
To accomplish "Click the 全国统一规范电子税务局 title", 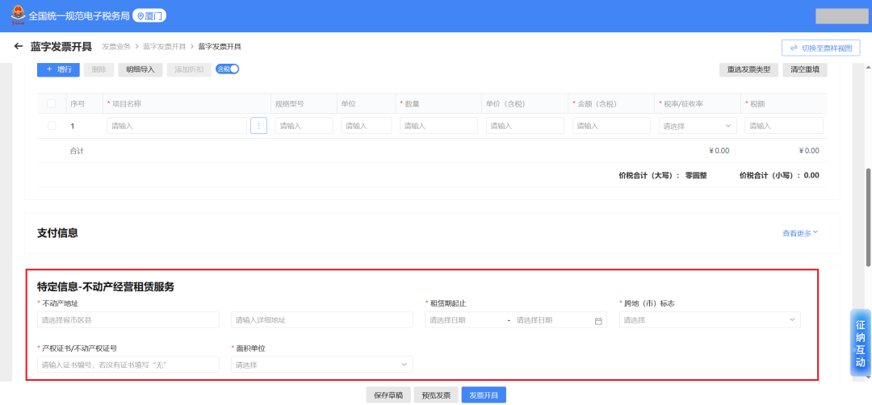I will [79, 16].
